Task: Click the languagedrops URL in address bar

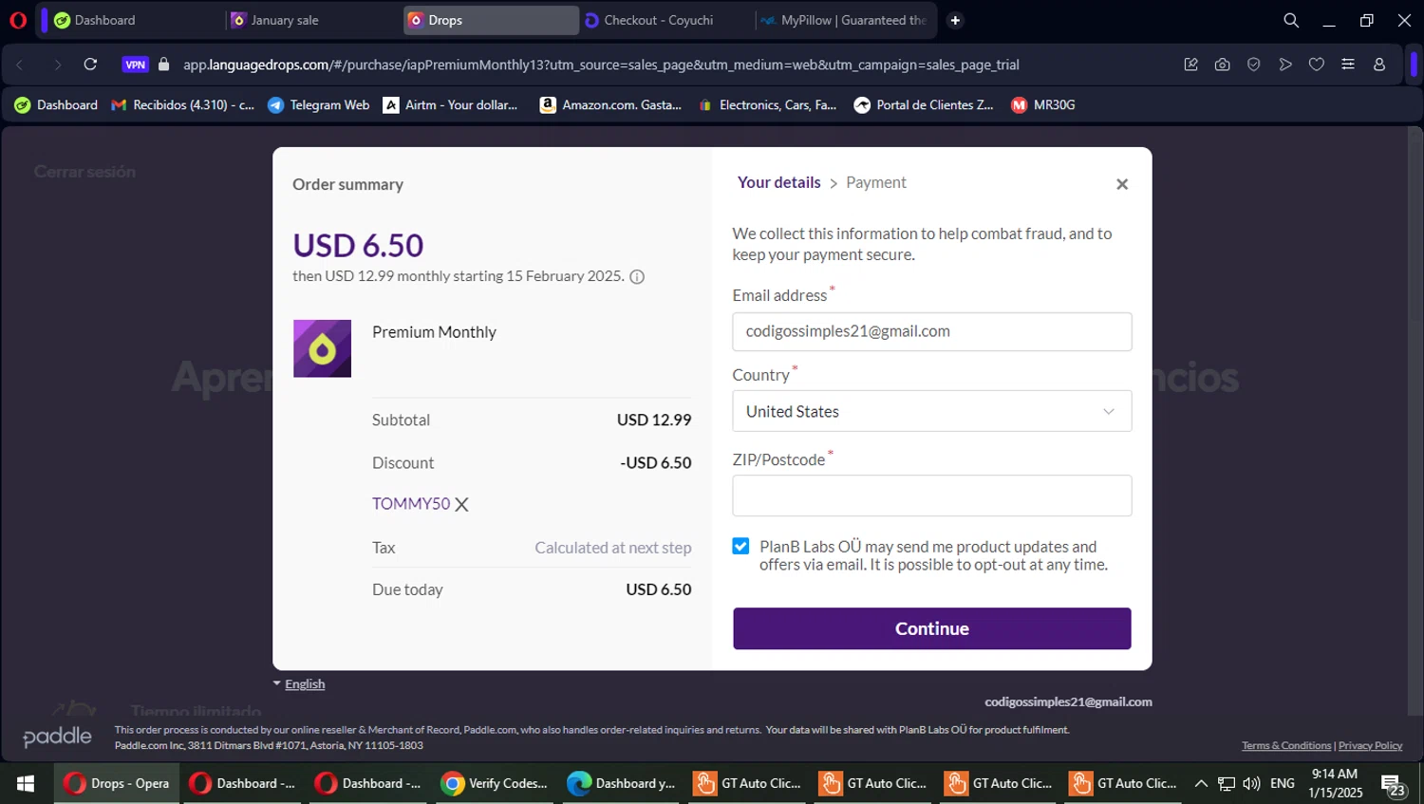Action: pyautogui.click(x=601, y=65)
